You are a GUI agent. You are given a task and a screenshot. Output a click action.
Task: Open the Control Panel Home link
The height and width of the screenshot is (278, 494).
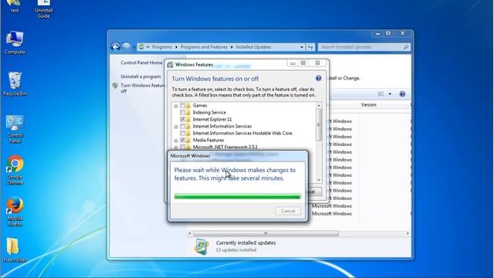coord(141,63)
